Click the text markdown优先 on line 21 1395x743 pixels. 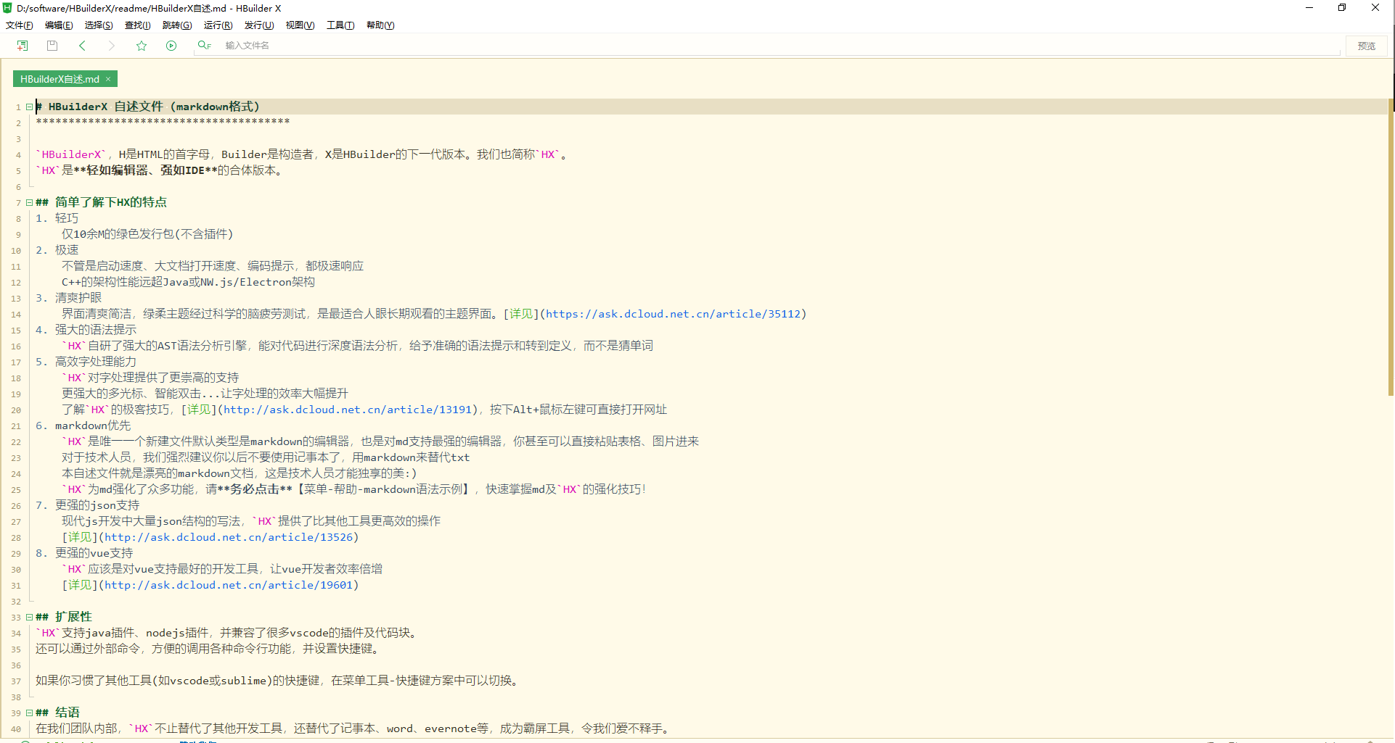[93, 426]
